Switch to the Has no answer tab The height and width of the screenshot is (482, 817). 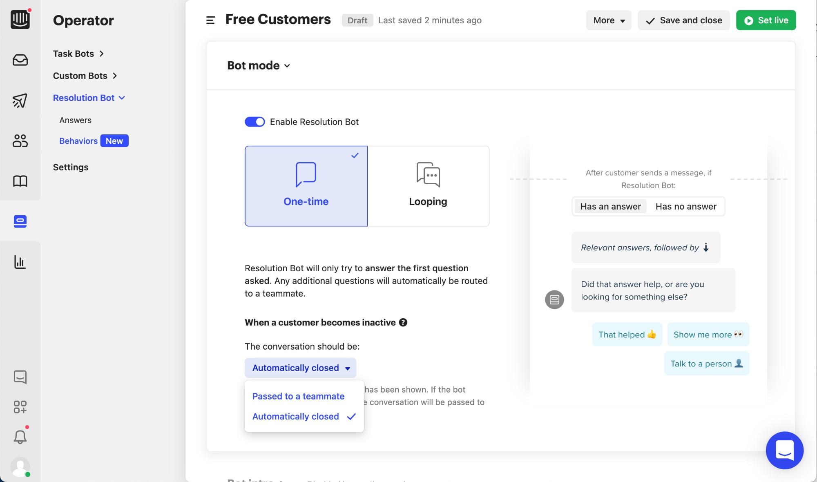point(685,206)
